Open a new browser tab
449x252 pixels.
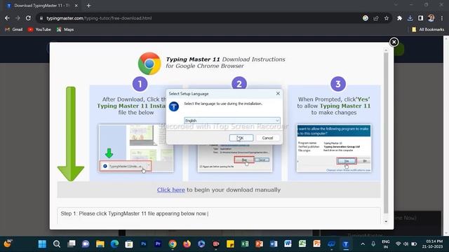coord(88,6)
